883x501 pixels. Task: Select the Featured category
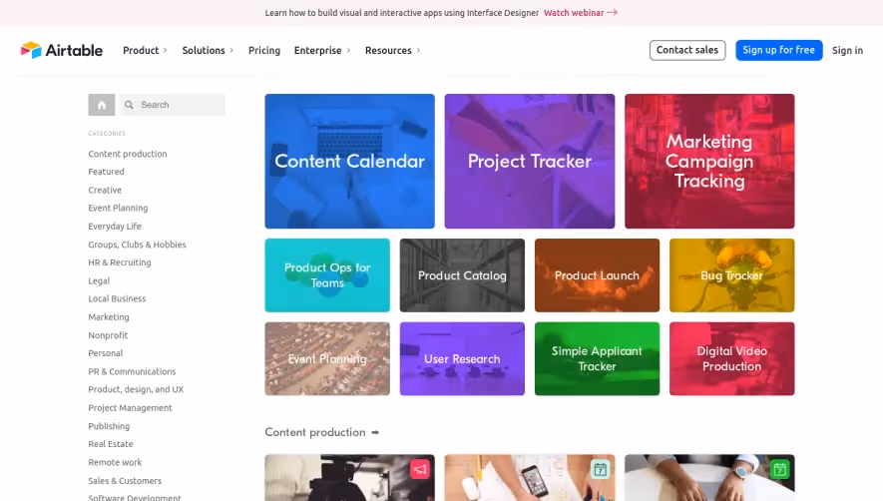(x=106, y=172)
